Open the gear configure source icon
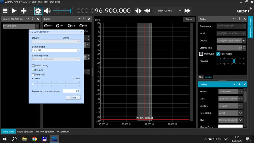 point(38,11)
